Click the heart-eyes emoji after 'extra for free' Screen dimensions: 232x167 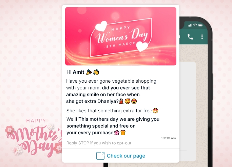click(155, 111)
